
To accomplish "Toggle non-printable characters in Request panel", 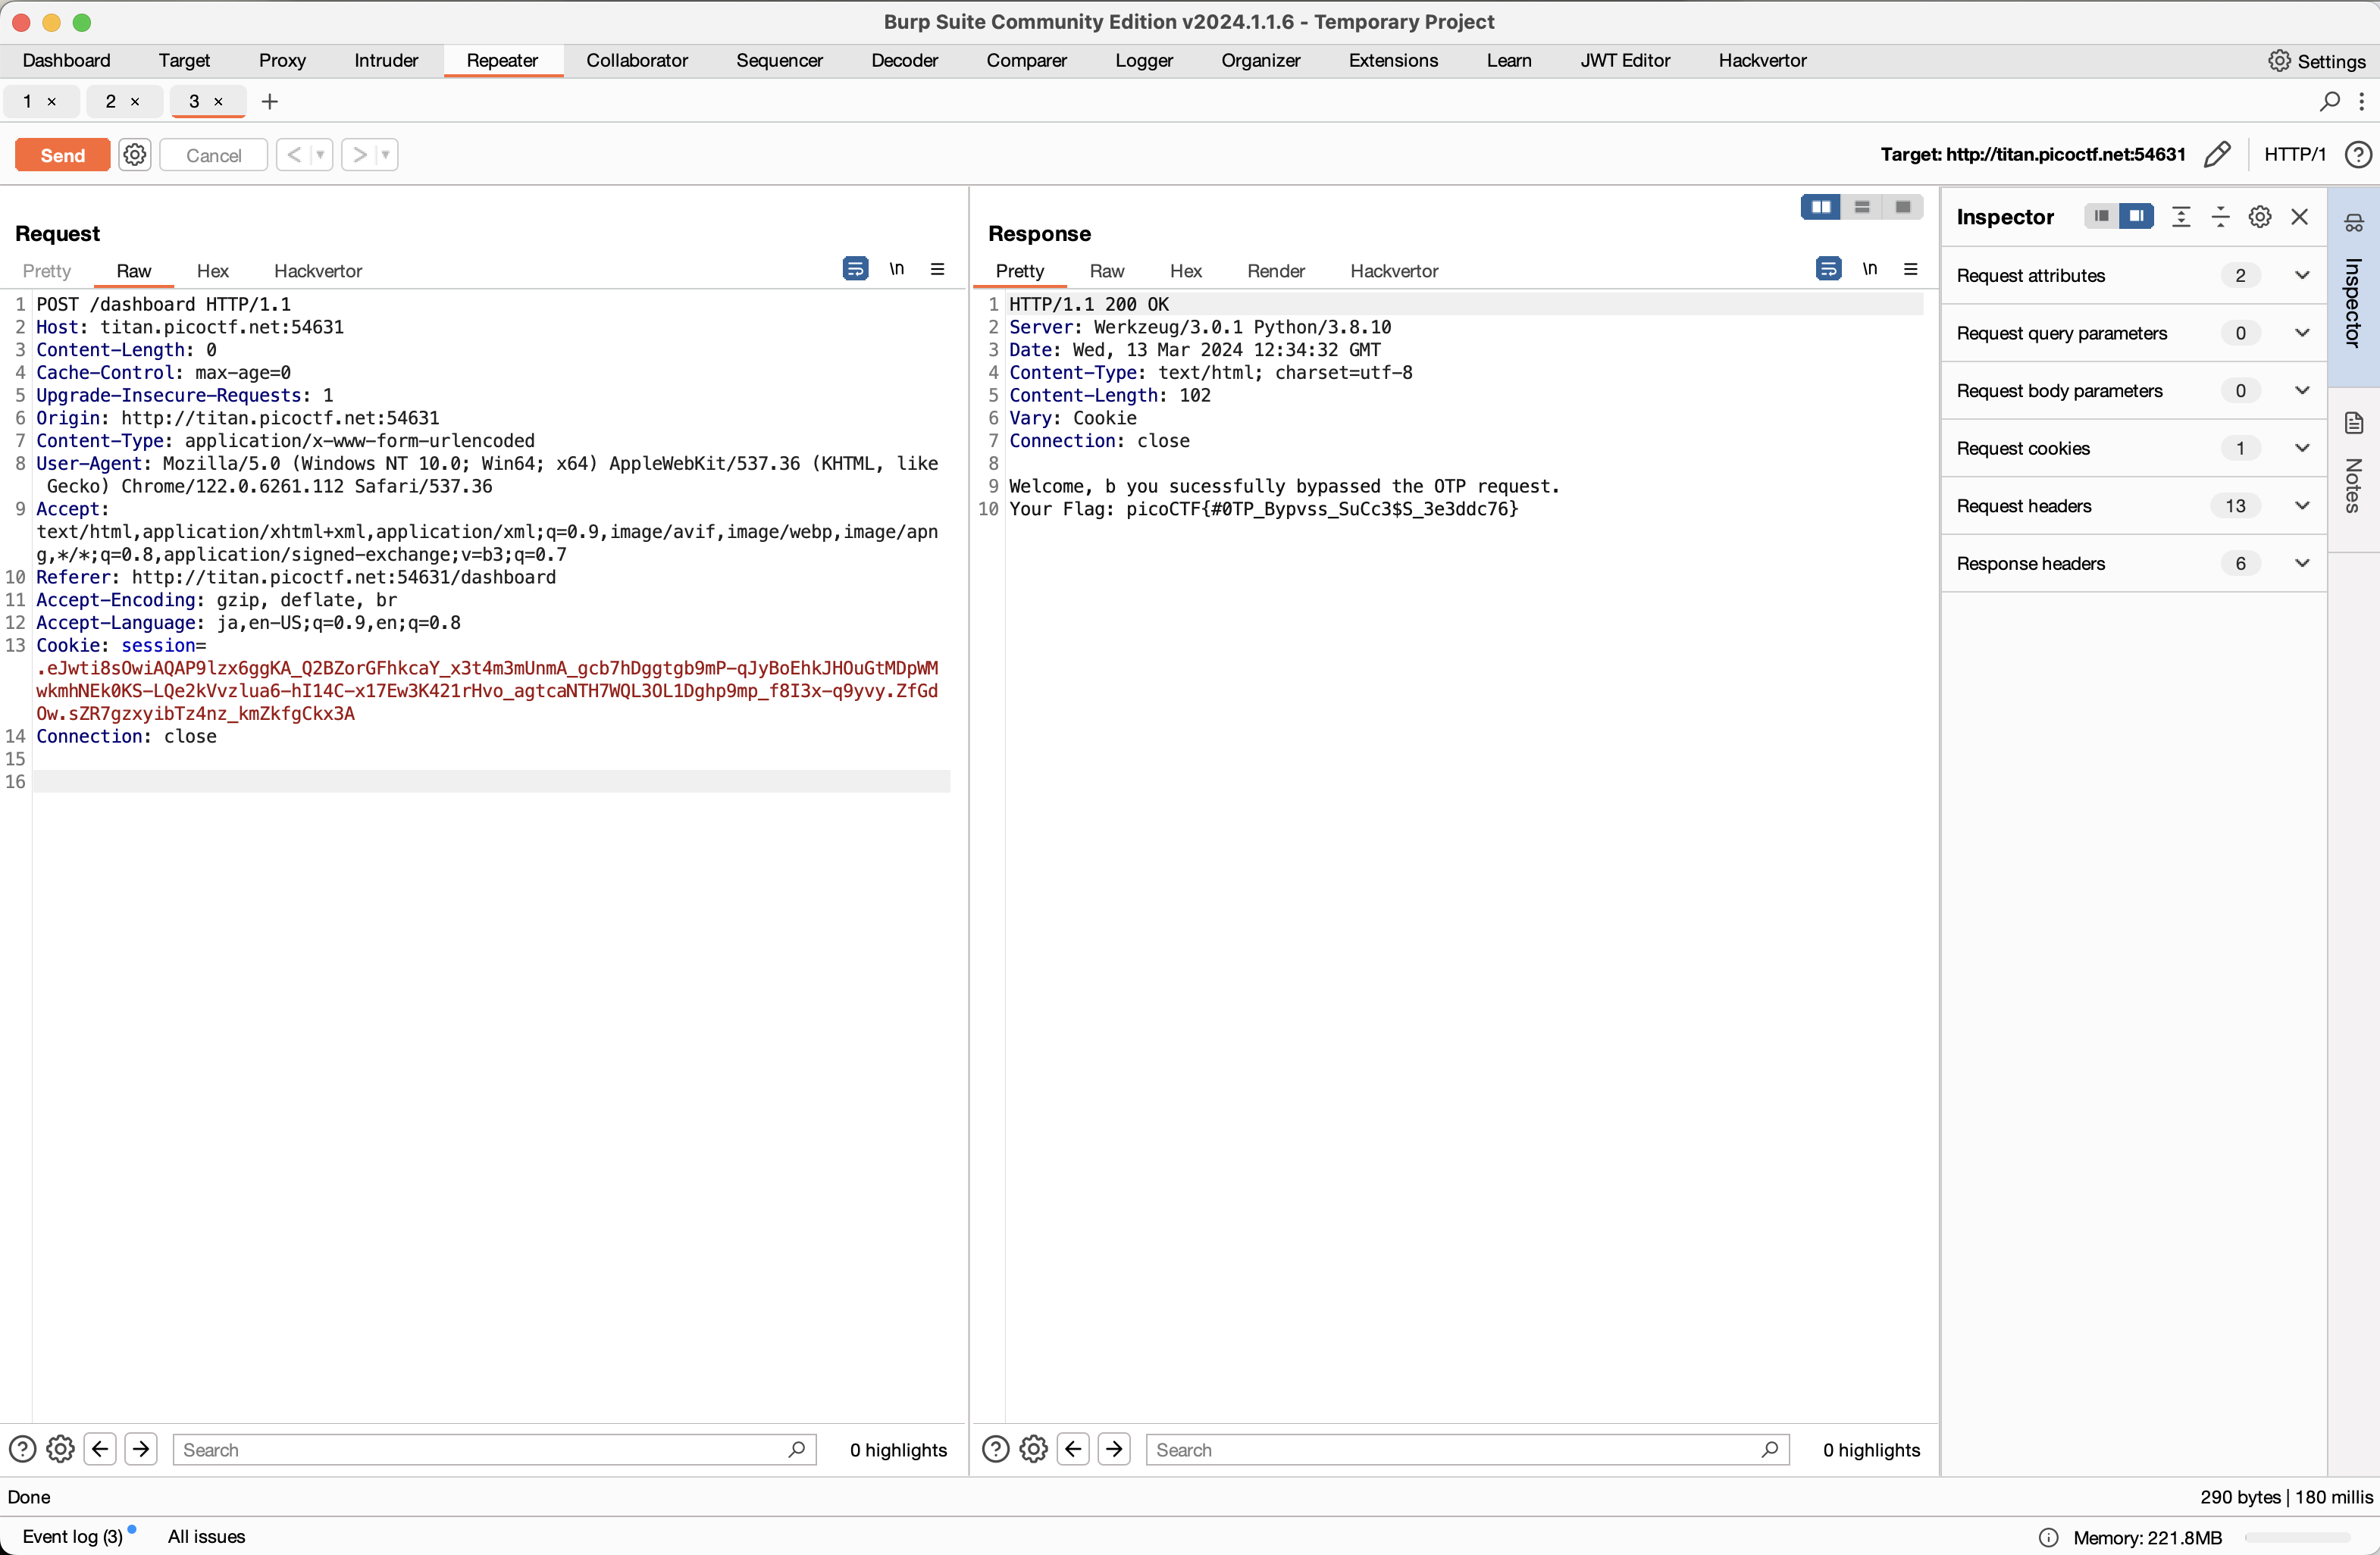I will [897, 269].
